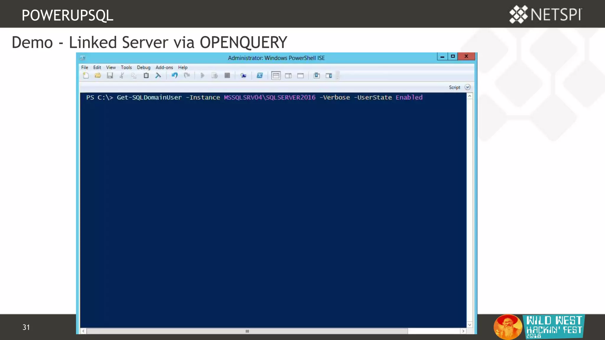Click the New script toolbar icon
Image resolution: width=605 pixels, height=340 pixels.
pyautogui.click(x=86, y=76)
